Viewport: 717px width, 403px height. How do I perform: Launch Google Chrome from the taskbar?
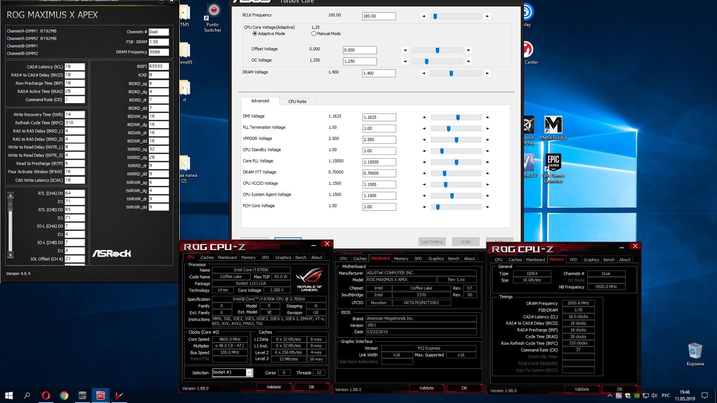tap(64, 395)
